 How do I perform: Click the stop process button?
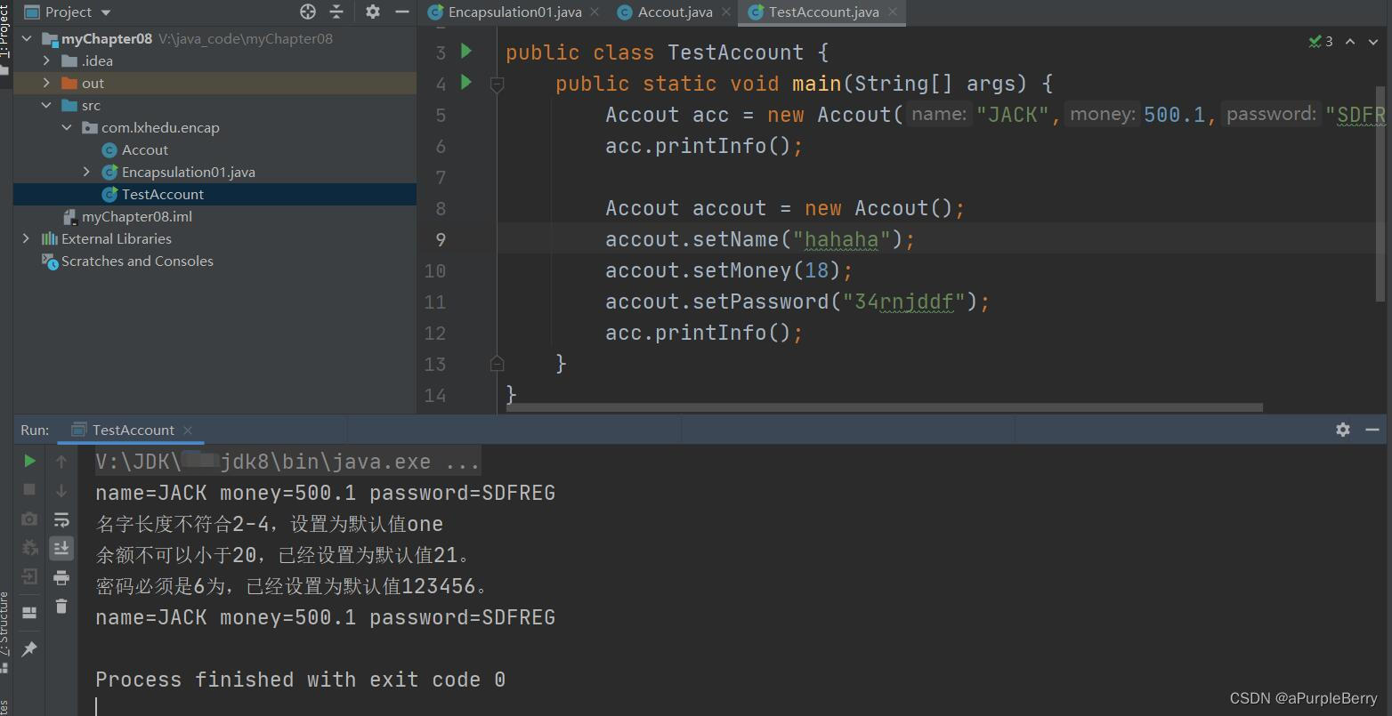(x=29, y=489)
